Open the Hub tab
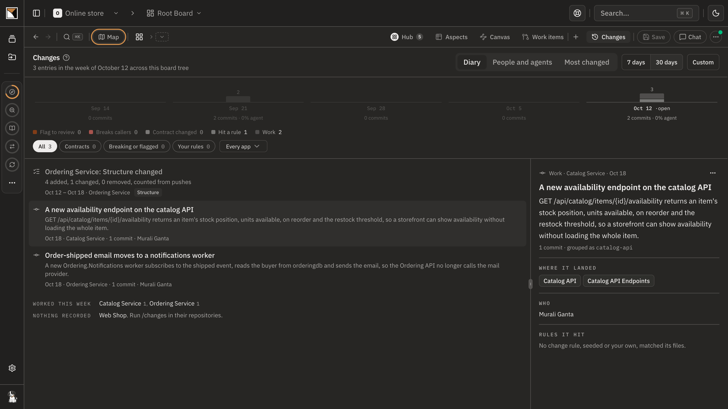728x409 pixels. pyautogui.click(x=406, y=37)
